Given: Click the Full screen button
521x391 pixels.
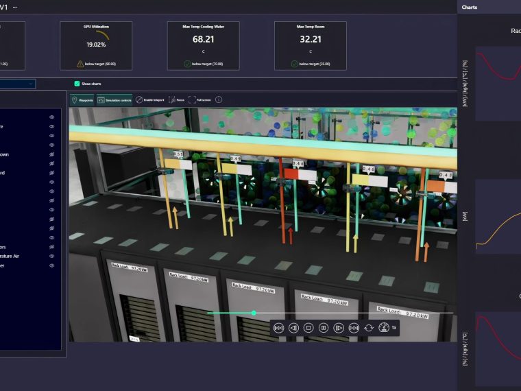Looking at the screenshot, I should [x=201, y=99].
